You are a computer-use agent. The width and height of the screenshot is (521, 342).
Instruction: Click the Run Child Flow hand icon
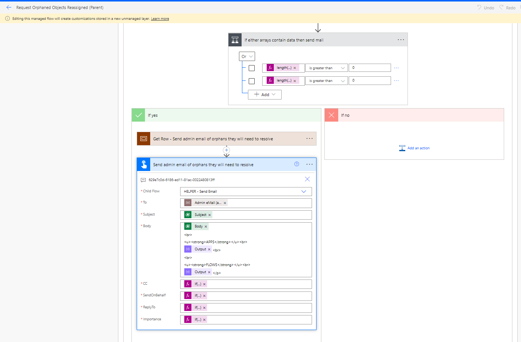point(143,164)
